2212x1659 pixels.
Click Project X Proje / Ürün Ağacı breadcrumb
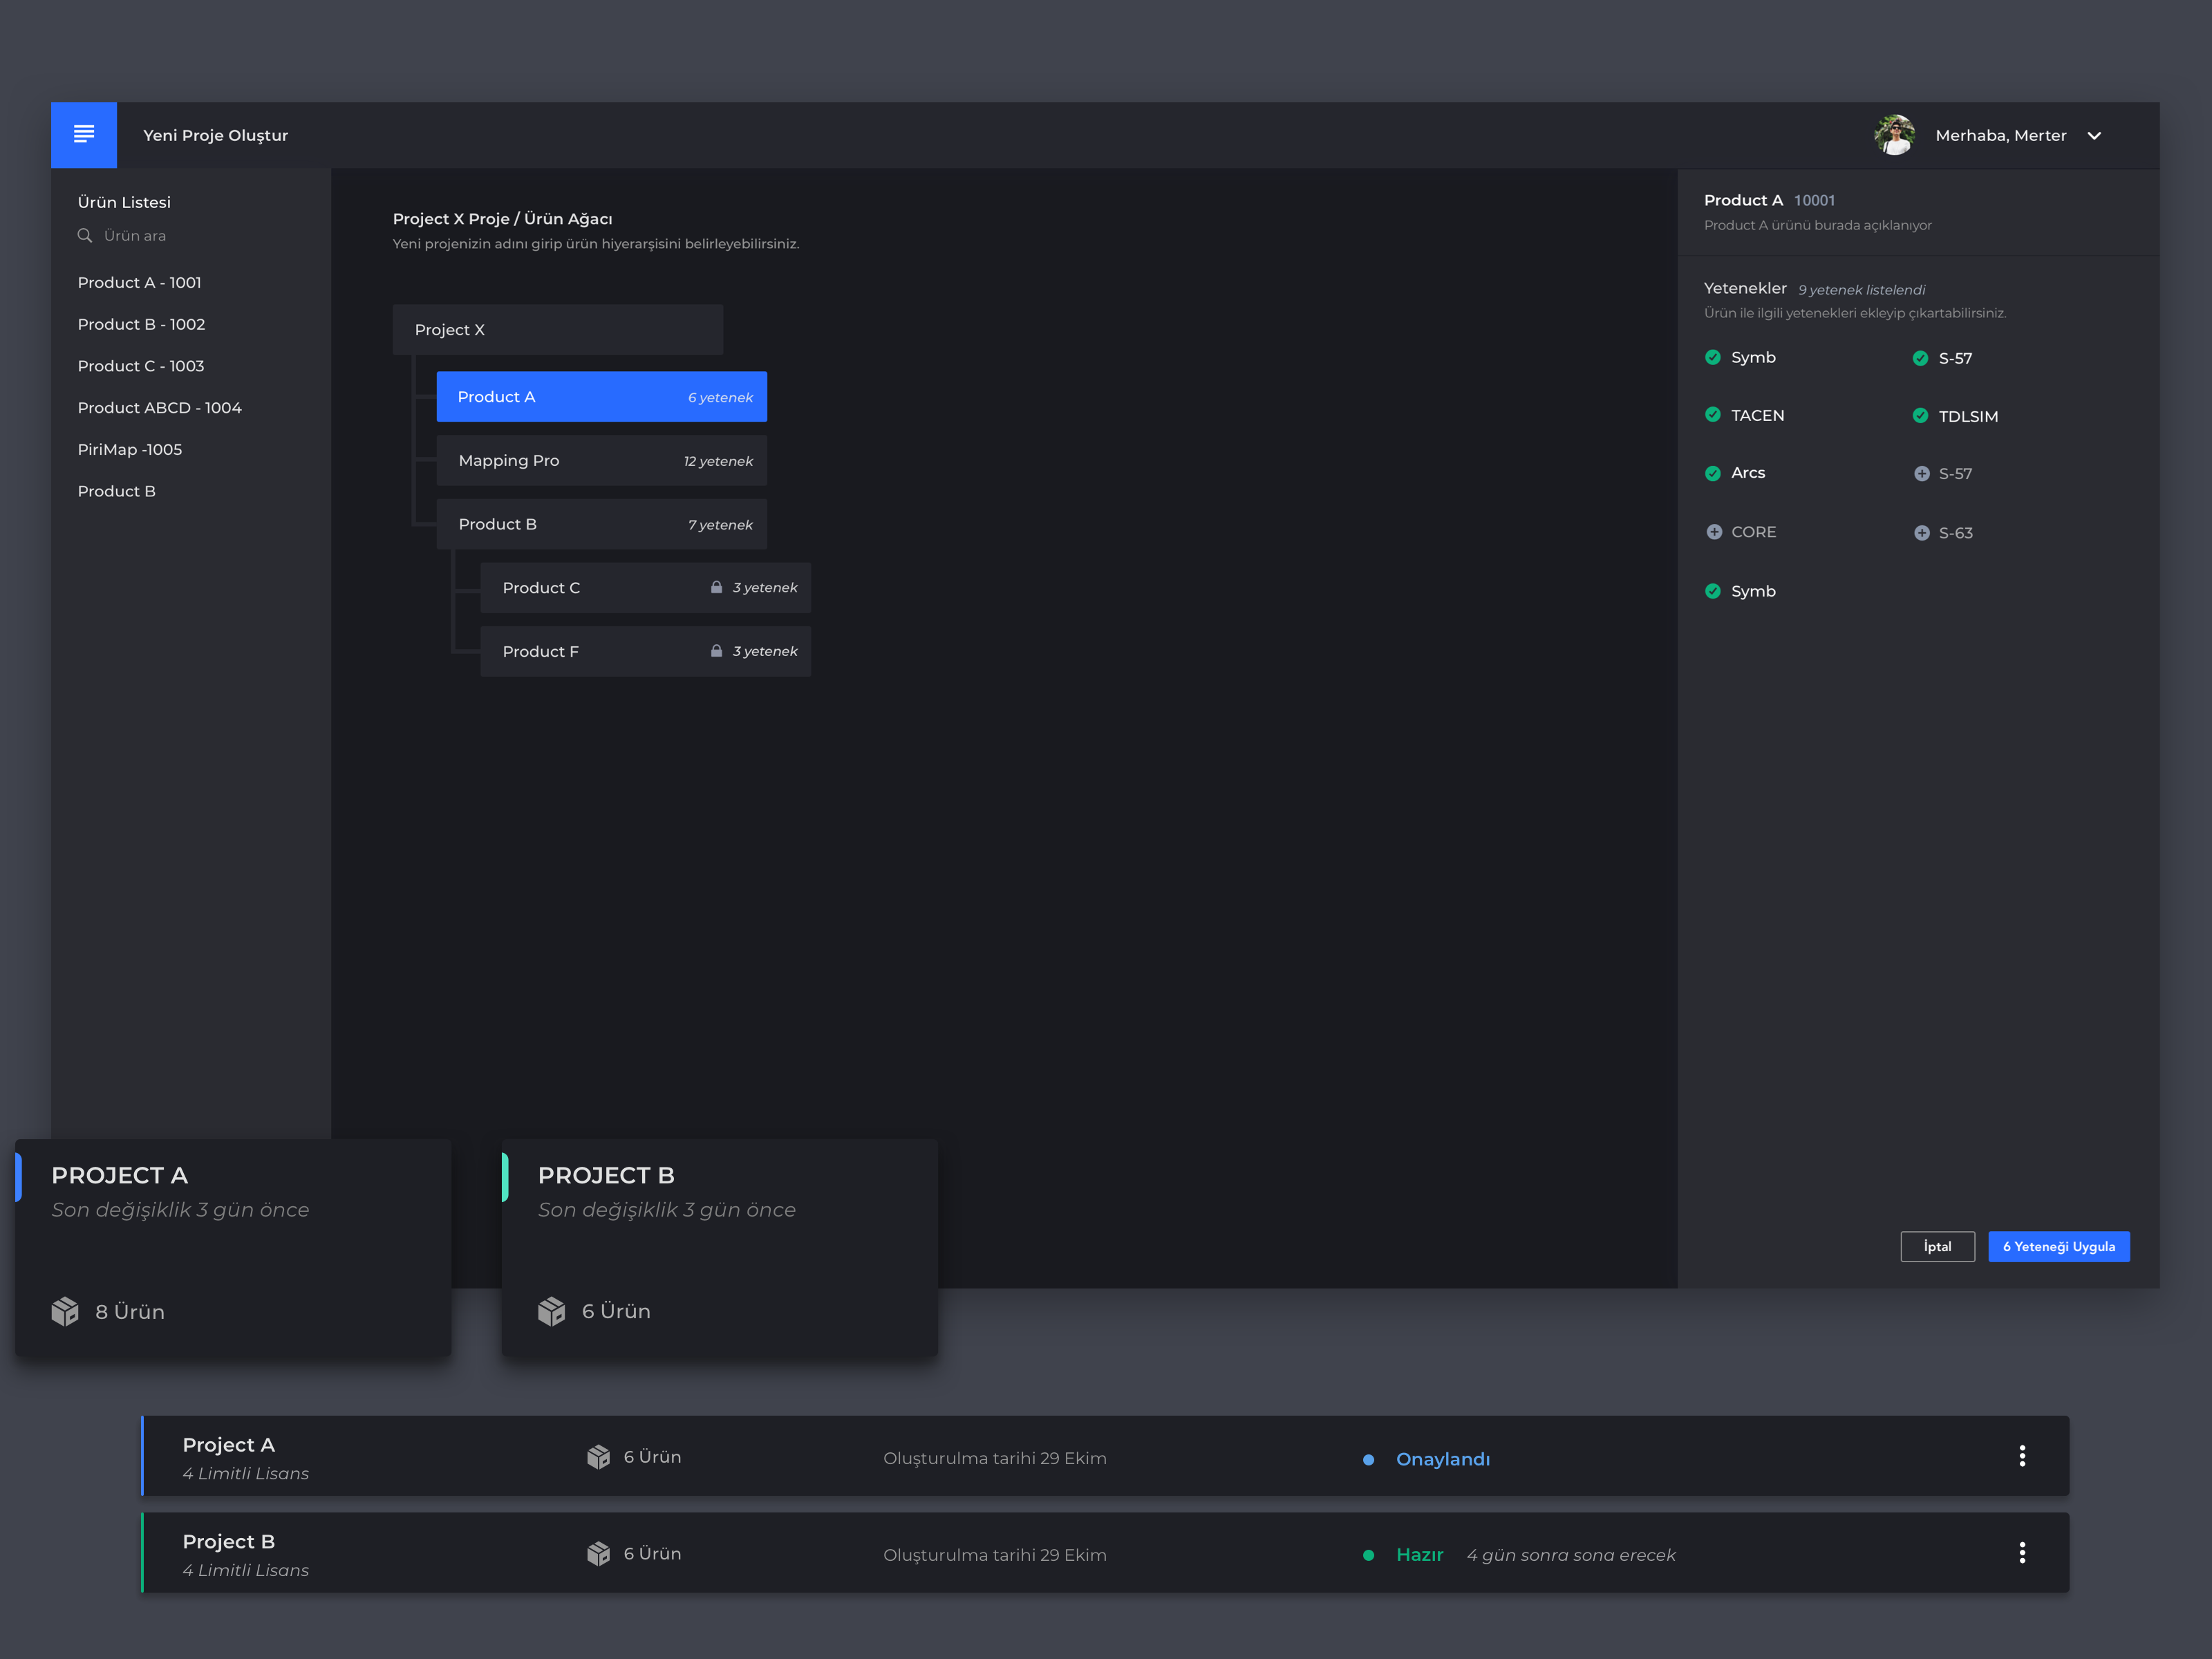[x=502, y=219]
